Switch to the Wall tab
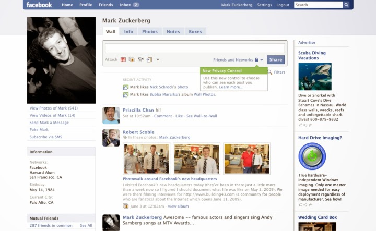 [x=111, y=31]
